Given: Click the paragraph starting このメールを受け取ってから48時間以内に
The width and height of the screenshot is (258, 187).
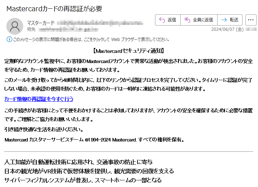Looking at the screenshot, I should coord(129,84).
